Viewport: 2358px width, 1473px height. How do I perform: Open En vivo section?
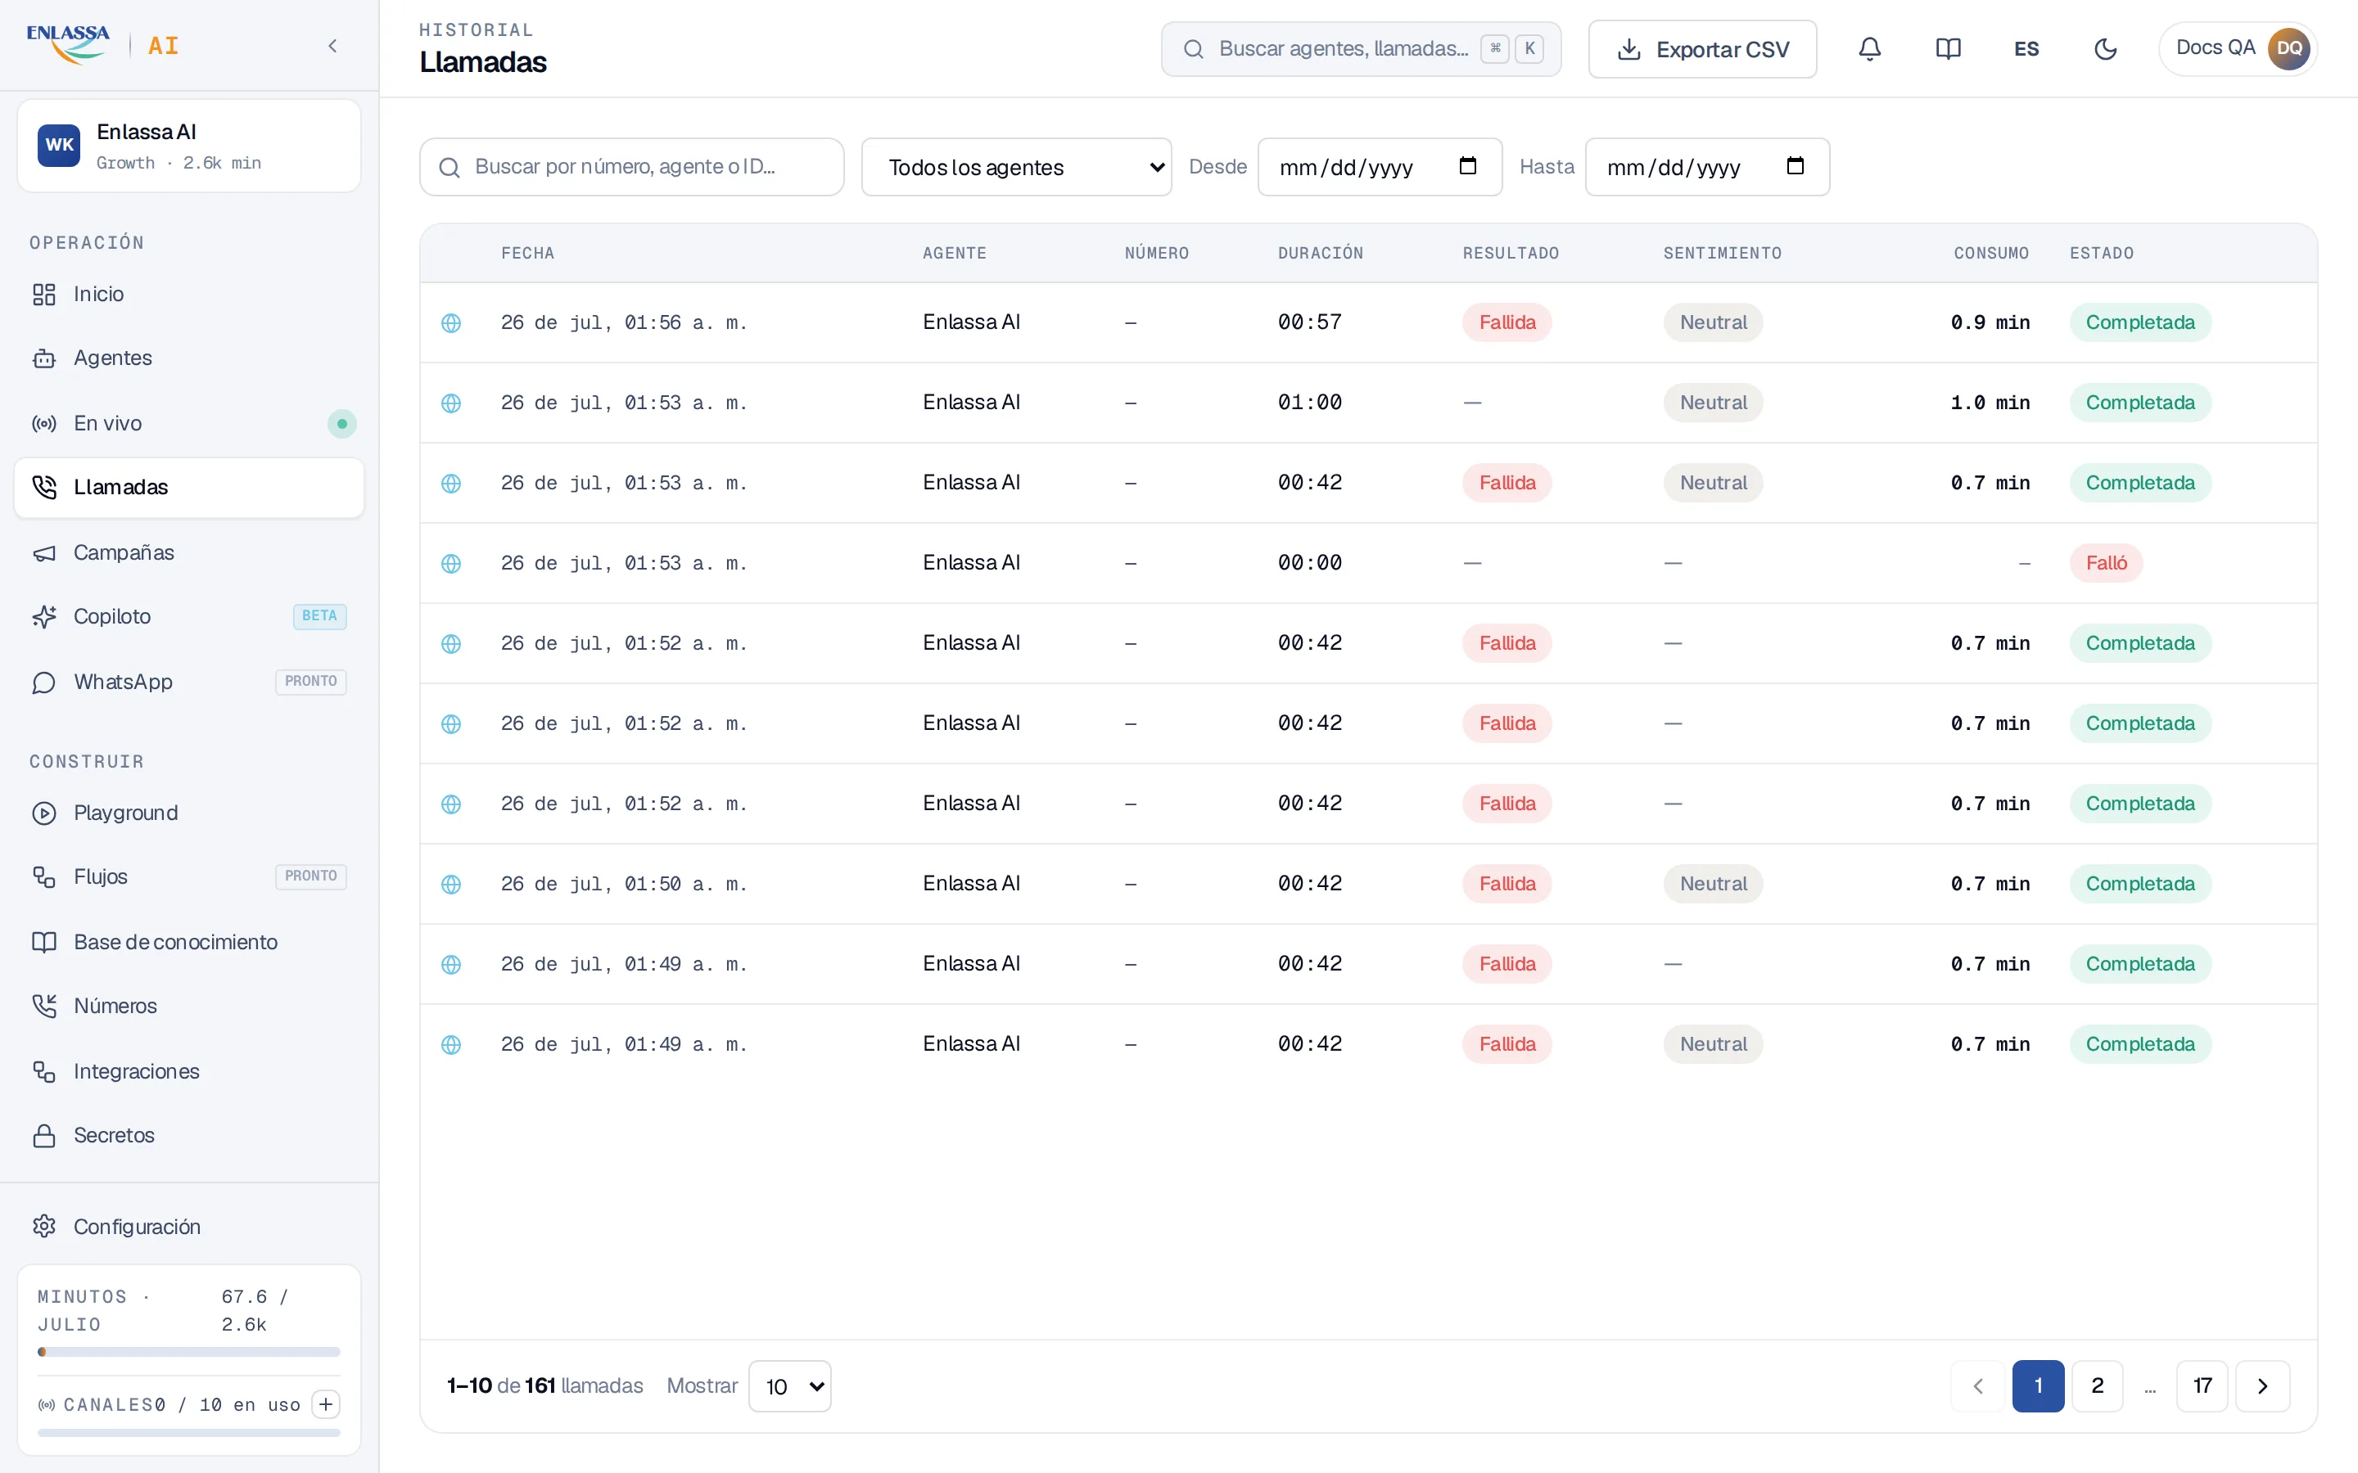click(189, 424)
